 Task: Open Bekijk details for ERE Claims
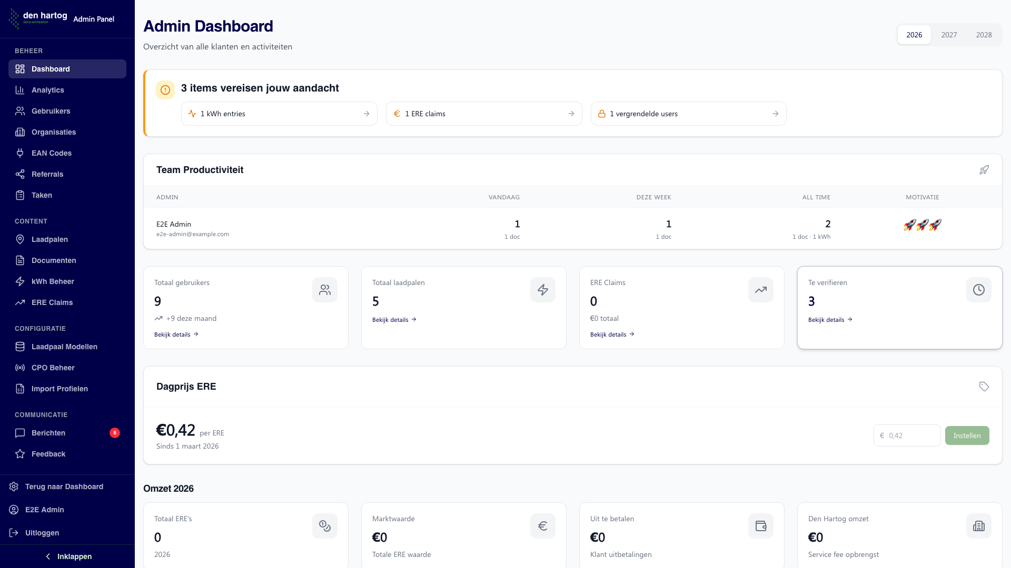tap(612, 334)
